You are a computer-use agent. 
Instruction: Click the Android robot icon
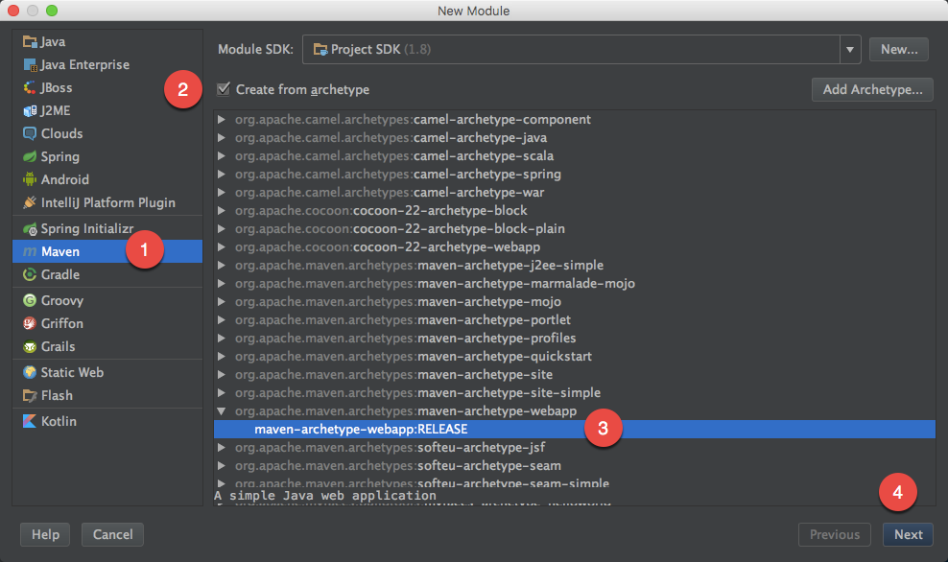coord(30,179)
